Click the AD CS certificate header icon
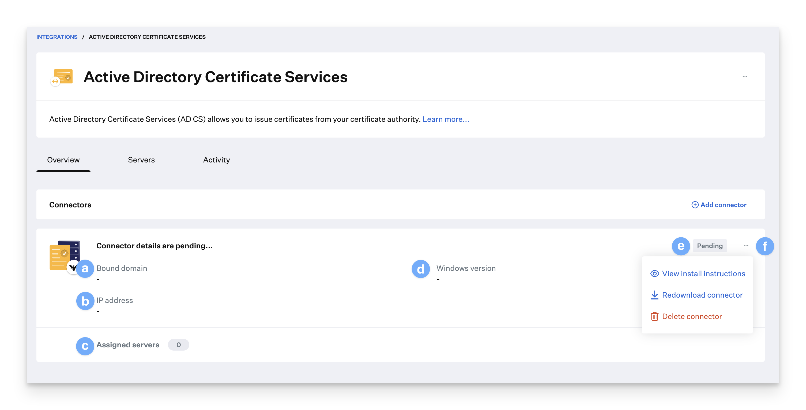806x410 pixels. [62, 77]
